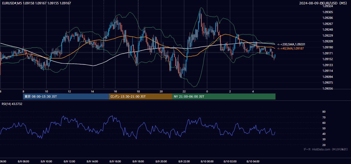The height and width of the screenshot is (164, 351).
Task: Select the 200 SMA label reading 1.09201
Action: (291, 44)
